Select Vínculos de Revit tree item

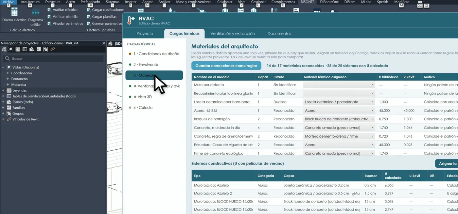tap(26, 119)
